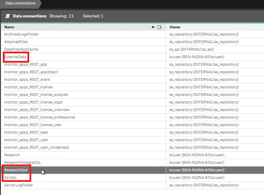Select the DataPrepAppCache connection
264x195 pixels.
(21, 49)
